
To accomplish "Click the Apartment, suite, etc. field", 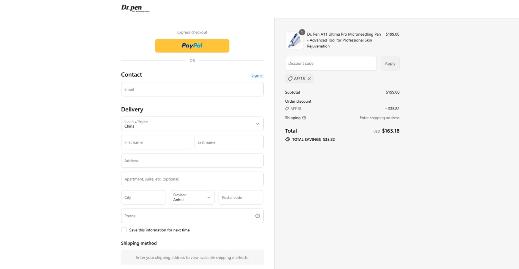I will [192, 179].
